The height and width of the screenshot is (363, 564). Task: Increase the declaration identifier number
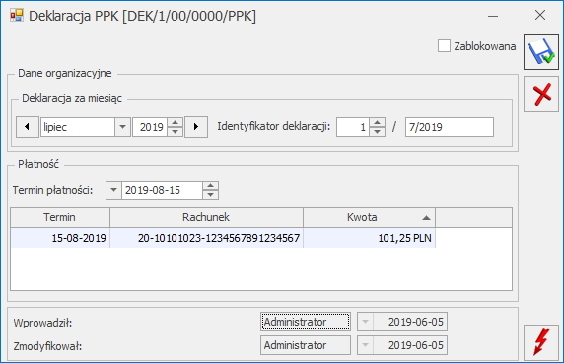click(377, 122)
